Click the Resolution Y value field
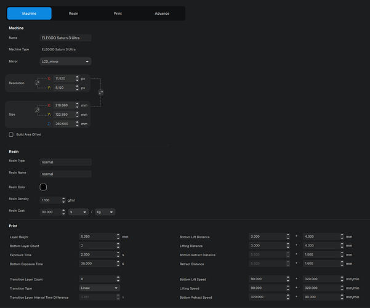Image resolution: width=370 pixels, height=308 pixels. pos(64,88)
